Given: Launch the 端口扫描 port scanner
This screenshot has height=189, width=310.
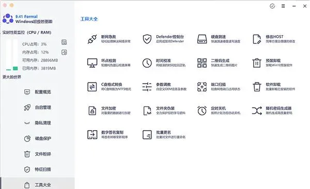Looking at the screenshot, I should pos(219,87).
